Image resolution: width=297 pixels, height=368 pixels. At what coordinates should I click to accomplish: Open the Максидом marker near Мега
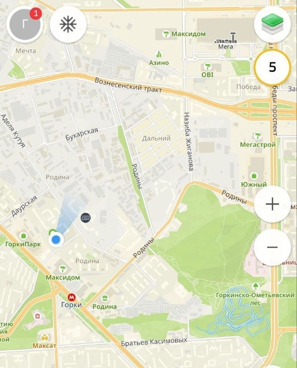tap(166, 34)
